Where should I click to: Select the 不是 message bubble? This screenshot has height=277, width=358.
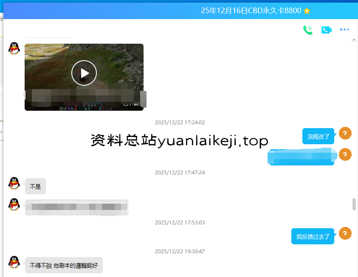click(35, 186)
